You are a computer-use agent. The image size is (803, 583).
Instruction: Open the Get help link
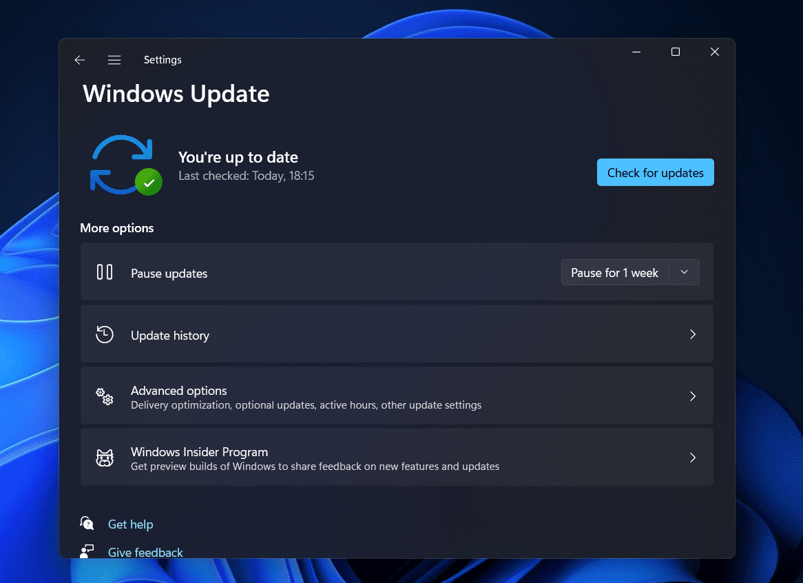click(131, 524)
